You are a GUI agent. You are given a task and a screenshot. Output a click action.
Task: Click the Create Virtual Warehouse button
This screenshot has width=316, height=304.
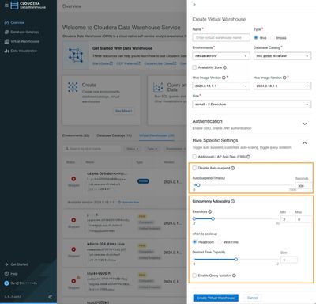point(216,298)
